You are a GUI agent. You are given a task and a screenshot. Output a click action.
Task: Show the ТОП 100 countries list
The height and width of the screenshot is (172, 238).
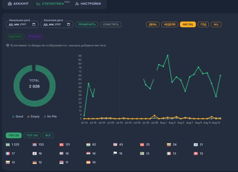click(x=32, y=135)
